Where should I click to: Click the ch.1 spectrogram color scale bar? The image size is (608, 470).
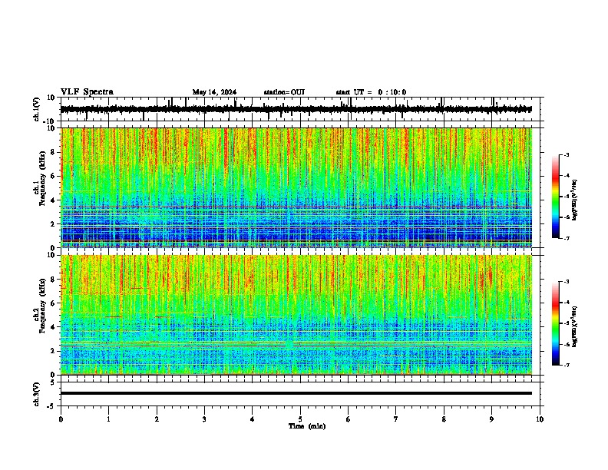coord(555,197)
